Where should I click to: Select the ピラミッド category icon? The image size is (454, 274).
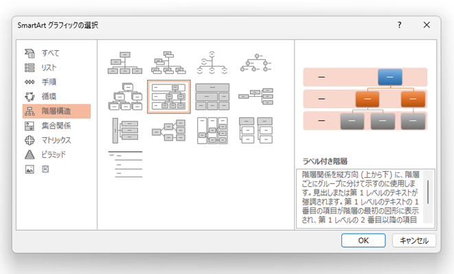30,155
